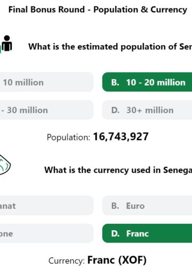
Task: Click the letter D. label on Franc answer
Action: point(115,233)
